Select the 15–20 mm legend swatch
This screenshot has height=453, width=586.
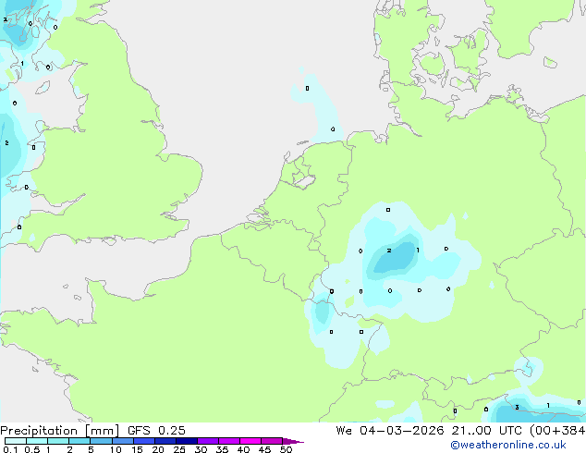pyautogui.click(x=143, y=441)
